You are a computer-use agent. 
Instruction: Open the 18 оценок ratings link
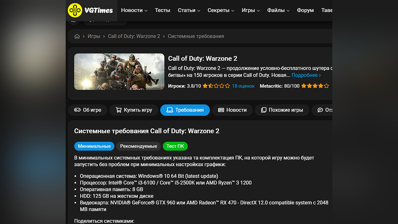243,86
